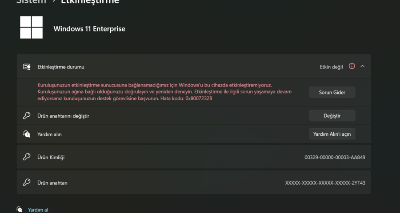Click the Değiştir button
The width and height of the screenshot is (400, 213).
point(332,116)
